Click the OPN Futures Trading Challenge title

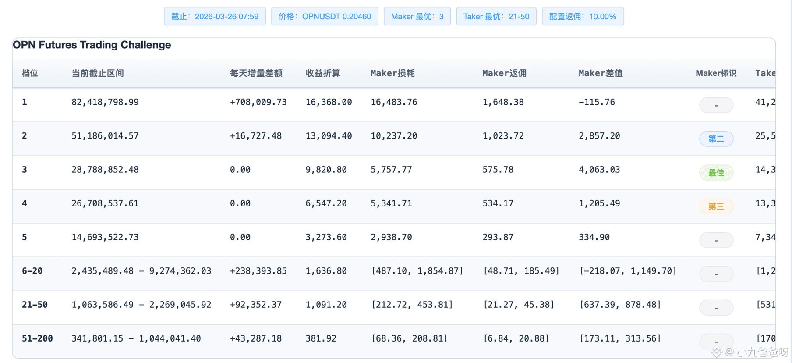point(92,45)
